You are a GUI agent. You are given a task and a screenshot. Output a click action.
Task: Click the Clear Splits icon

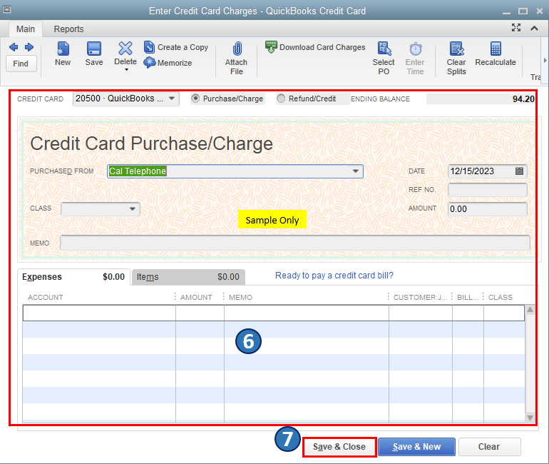tap(457, 49)
